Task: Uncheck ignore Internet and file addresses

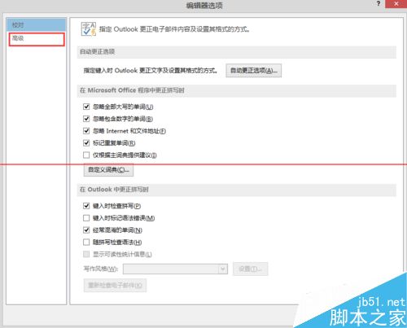Action: 86,131
